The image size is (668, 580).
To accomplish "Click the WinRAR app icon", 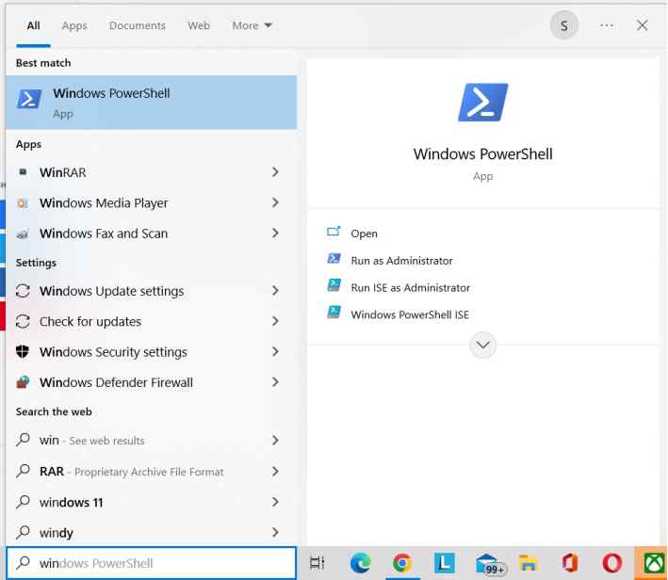I will pyautogui.click(x=23, y=172).
